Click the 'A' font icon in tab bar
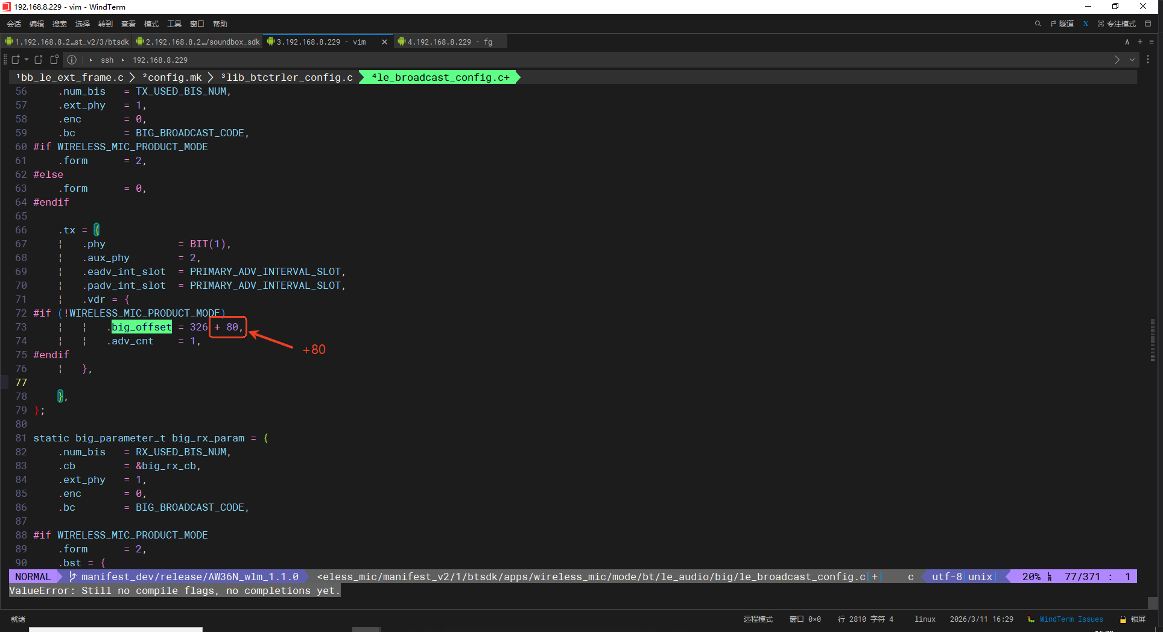Image resolution: width=1163 pixels, height=632 pixels. click(x=1127, y=42)
